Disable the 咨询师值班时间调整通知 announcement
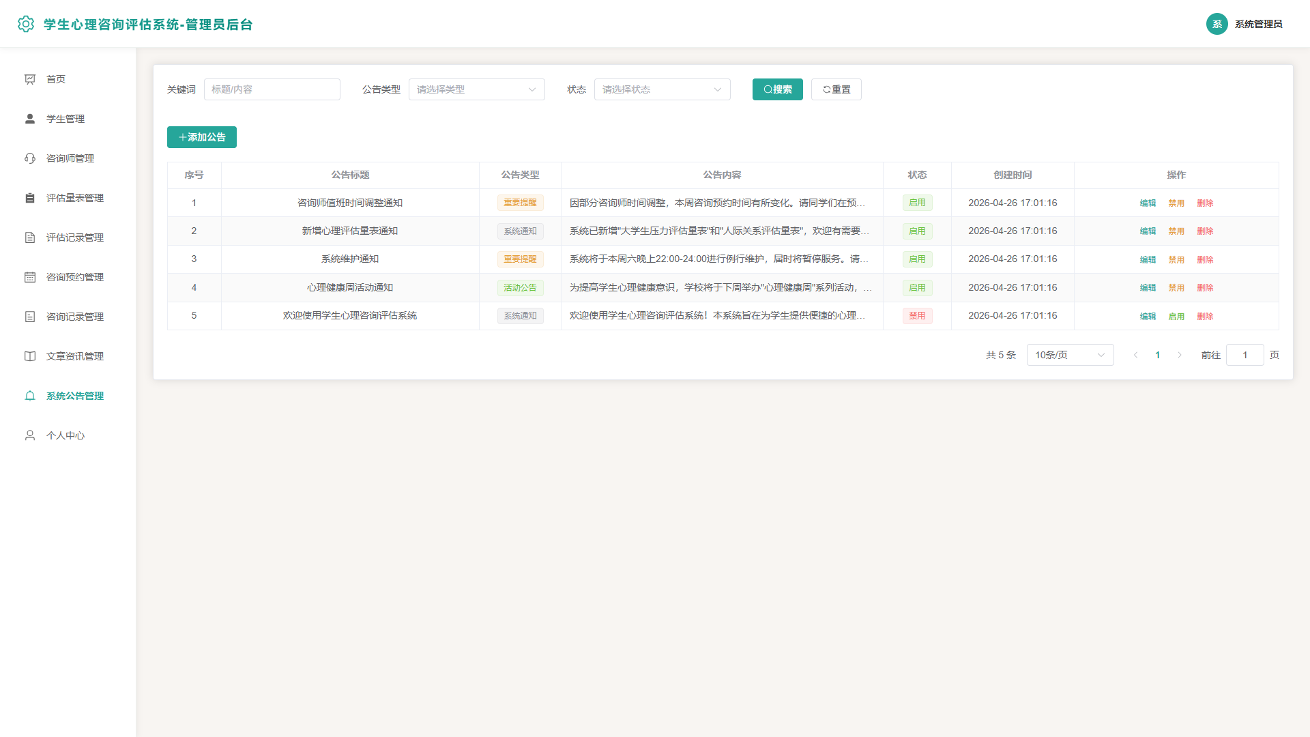This screenshot has height=737, width=1310. [1176, 203]
